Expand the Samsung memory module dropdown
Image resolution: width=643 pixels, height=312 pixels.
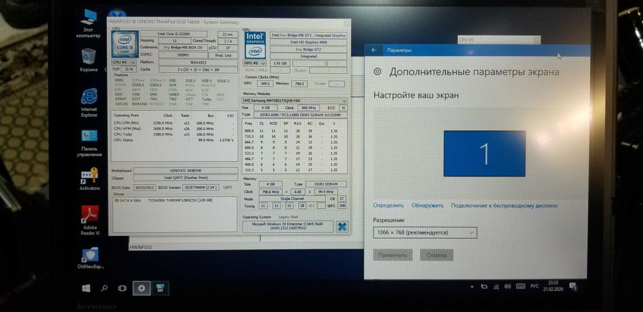click(x=294, y=100)
